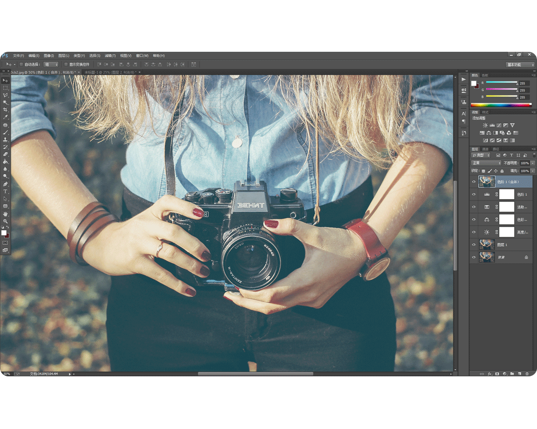
Task: Open the Character panel icon
Action: tap(463, 113)
